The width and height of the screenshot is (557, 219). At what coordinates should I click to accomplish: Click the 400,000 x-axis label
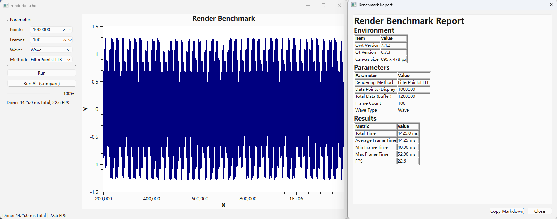point(152,199)
